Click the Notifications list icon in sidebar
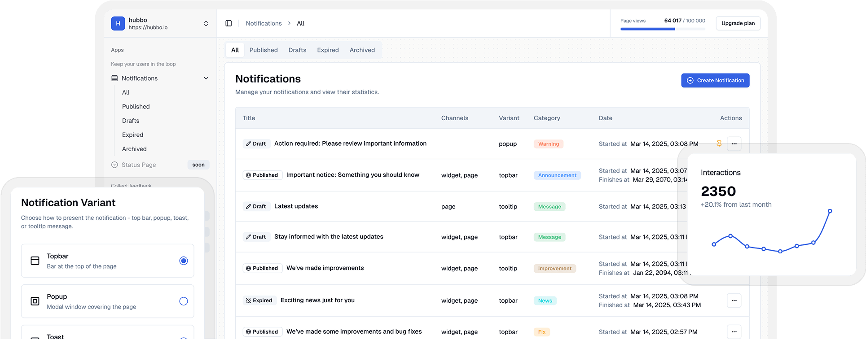Screen dimensions: 866x339 click(114, 78)
